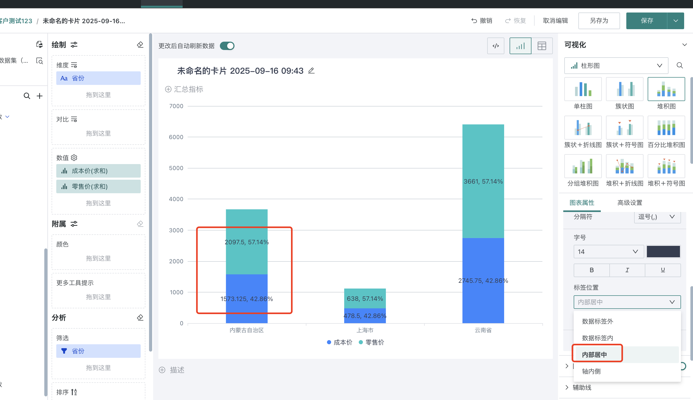Open the 标签位置 内部居中 dropdown
This screenshot has width=693, height=400.
627,302
